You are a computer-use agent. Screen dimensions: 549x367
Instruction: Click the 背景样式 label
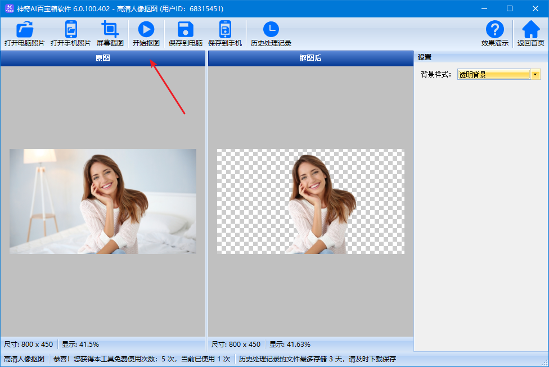(x=436, y=75)
